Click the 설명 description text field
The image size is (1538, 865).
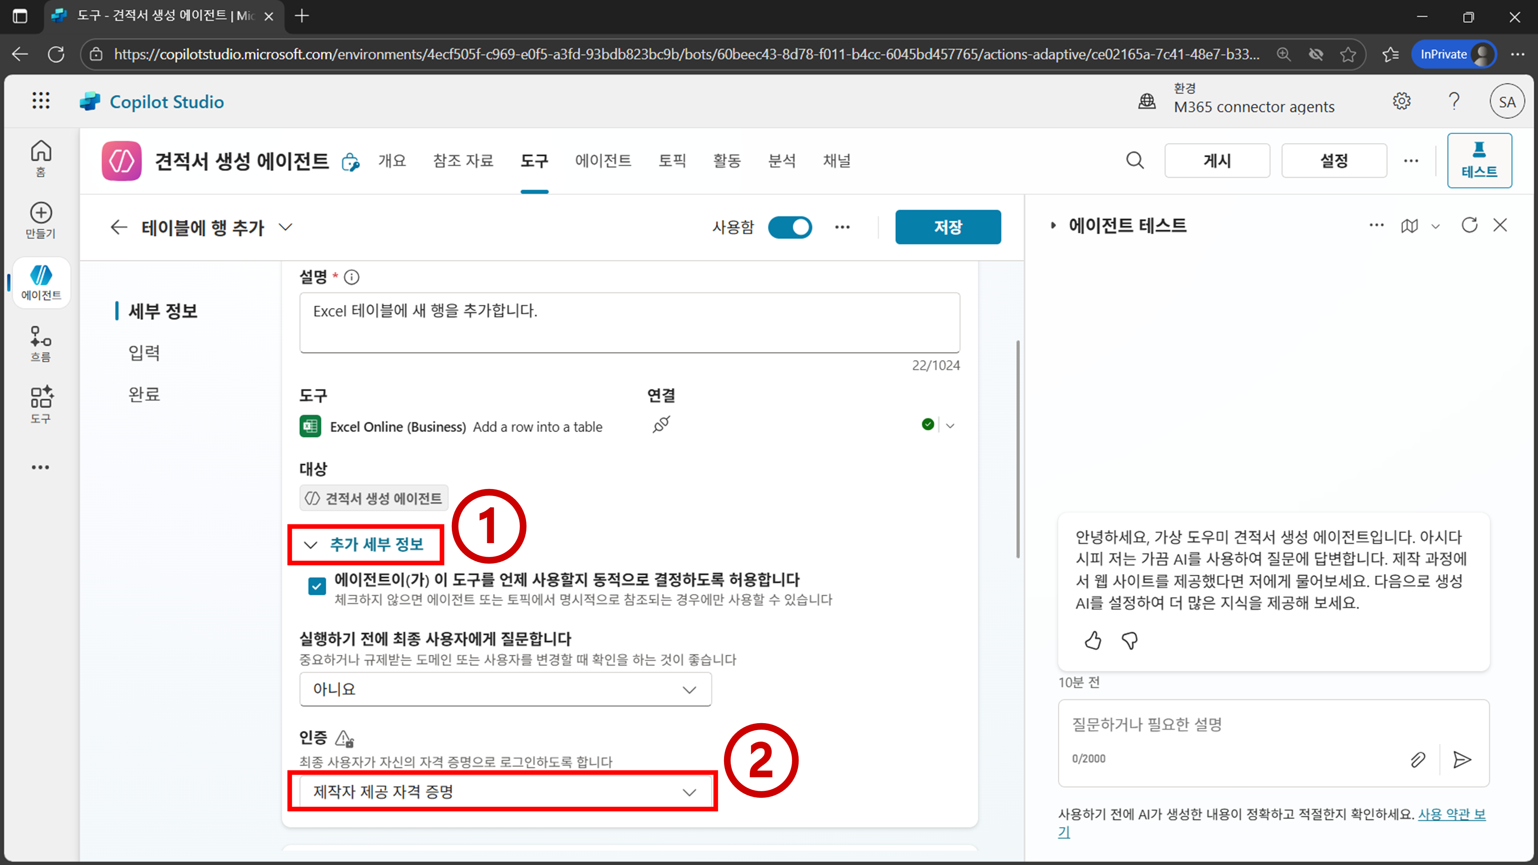629,323
